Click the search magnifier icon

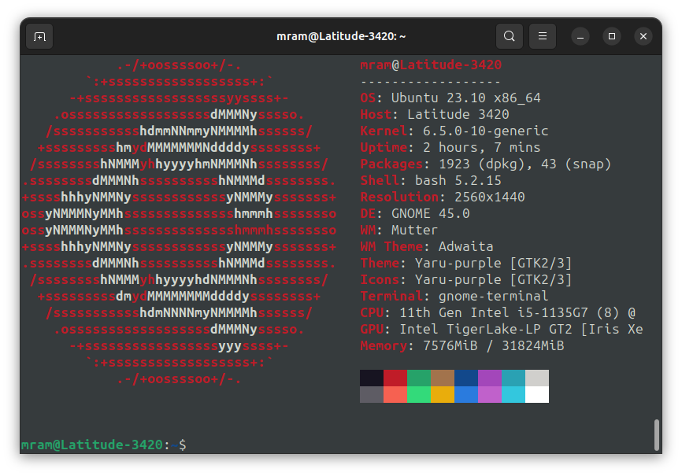(510, 36)
